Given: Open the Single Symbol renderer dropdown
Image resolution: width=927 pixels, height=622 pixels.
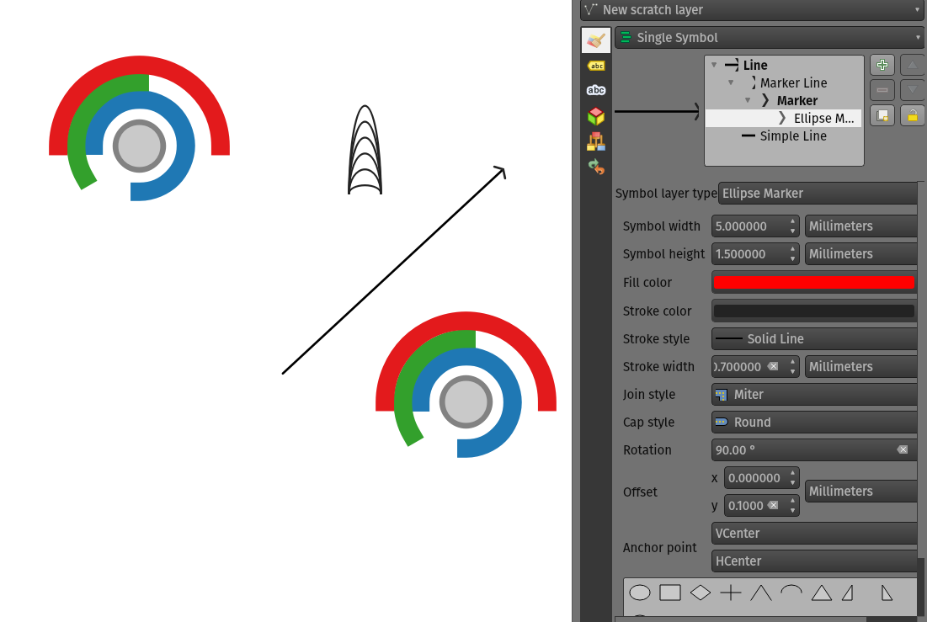Looking at the screenshot, I should tap(770, 38).
